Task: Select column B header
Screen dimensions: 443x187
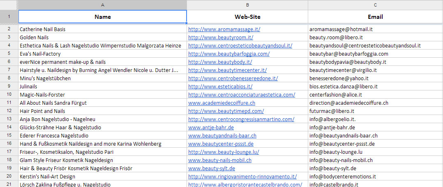Action: pyautogui.click(x=247, y=5)
